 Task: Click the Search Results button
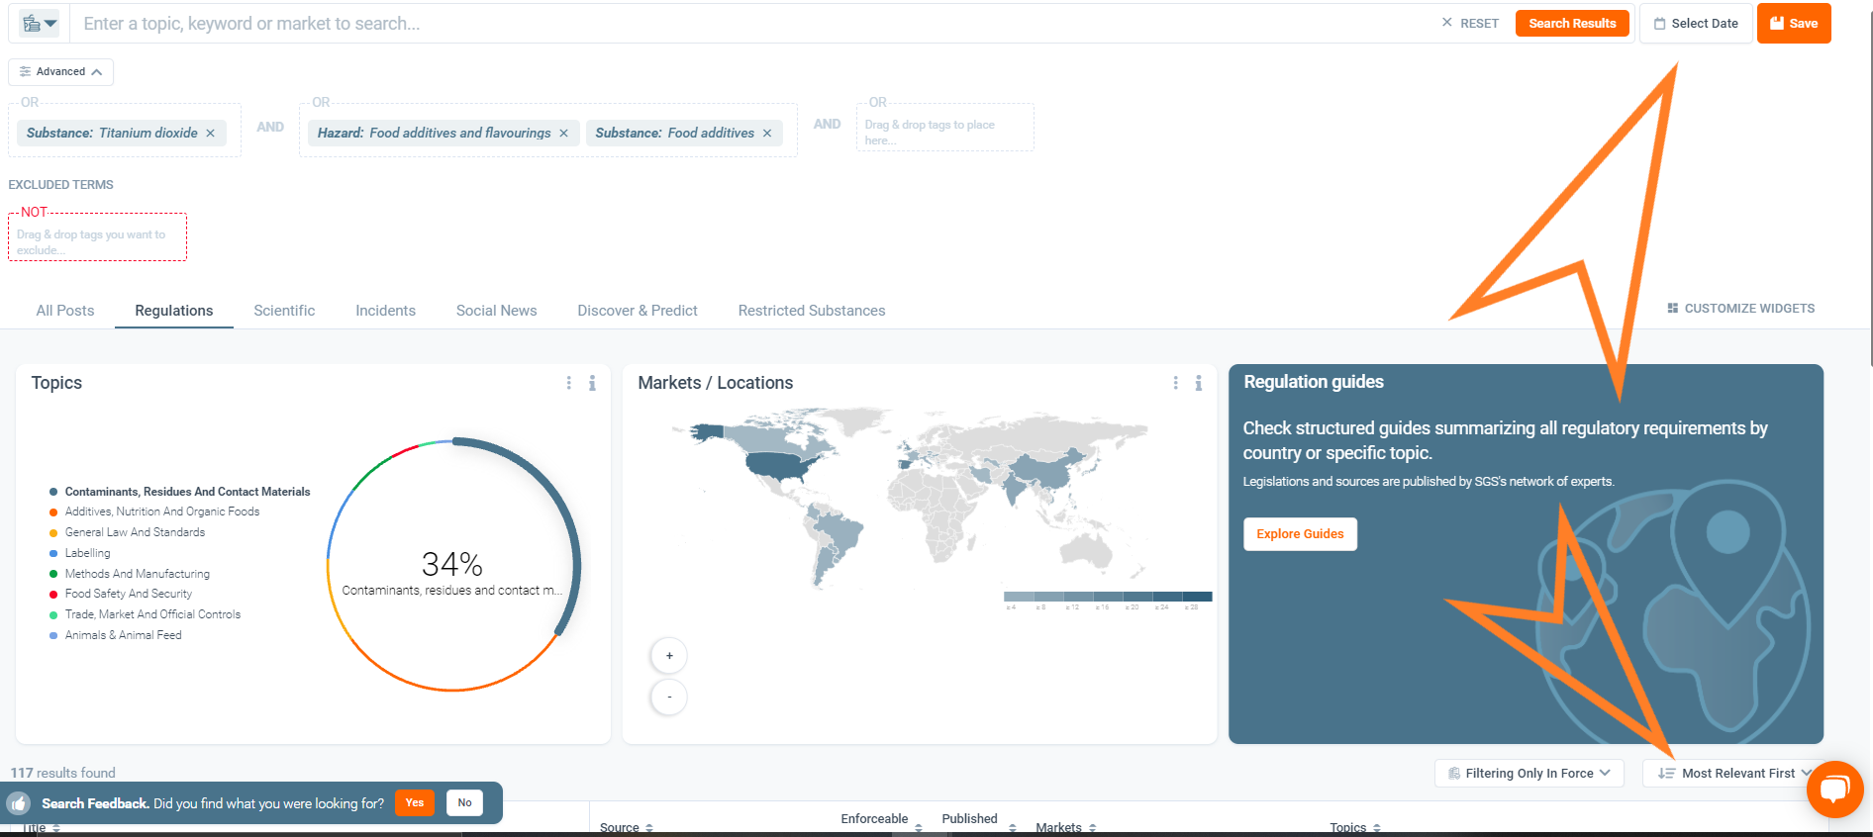pos(1571,24)
